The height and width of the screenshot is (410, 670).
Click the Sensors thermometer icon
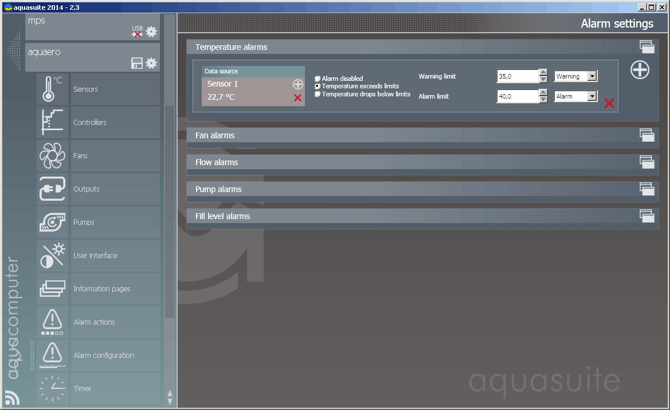click(53, 89)
